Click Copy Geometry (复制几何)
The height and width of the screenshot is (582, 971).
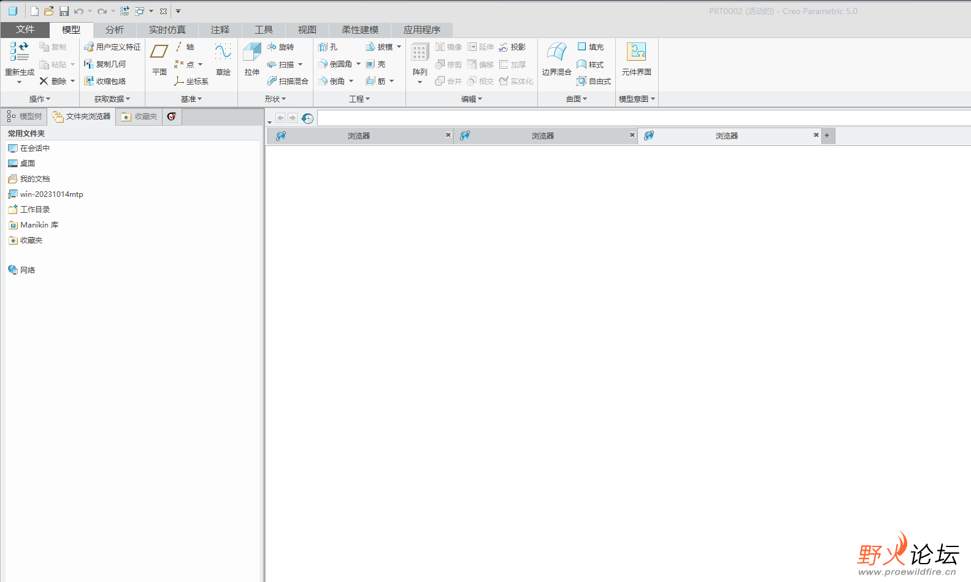(x=105, y=64)
